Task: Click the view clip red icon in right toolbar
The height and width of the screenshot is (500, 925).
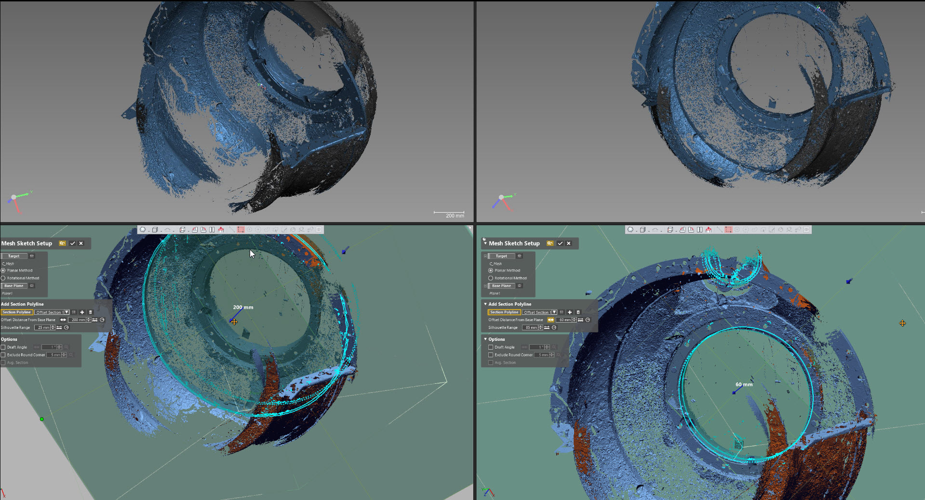Action: [x=709, y=230]
